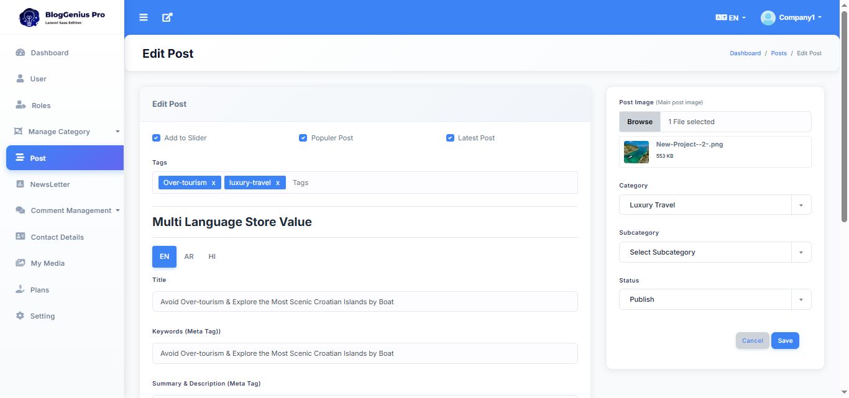849x398 pixels.
Task: Disable the Latest Post checkbox
Action: click(x=450, y=138)
